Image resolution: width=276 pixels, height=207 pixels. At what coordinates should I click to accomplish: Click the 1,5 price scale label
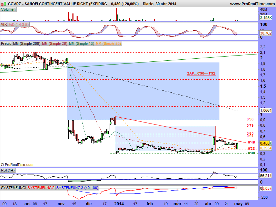(x=263, y=86)
